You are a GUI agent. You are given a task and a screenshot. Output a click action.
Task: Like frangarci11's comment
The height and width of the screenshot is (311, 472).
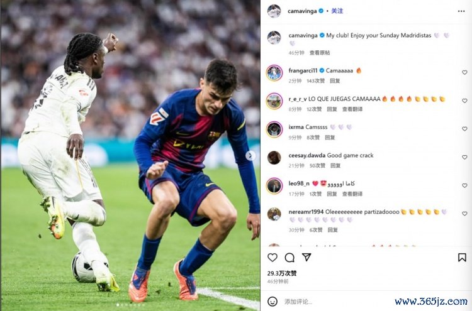[464, 72]
